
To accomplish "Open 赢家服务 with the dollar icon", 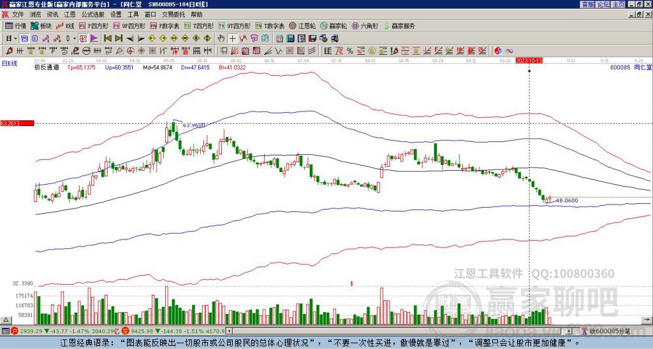I will (399, 25).
